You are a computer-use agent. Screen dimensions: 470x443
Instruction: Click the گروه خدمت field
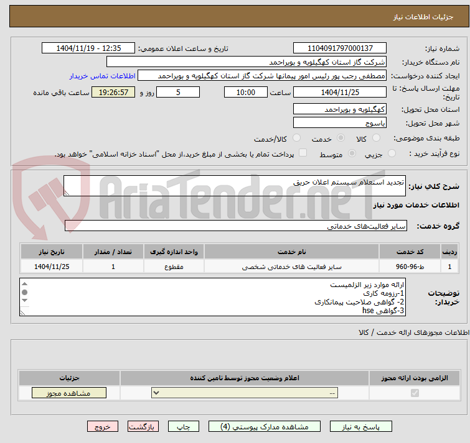[x=236, y=226]
